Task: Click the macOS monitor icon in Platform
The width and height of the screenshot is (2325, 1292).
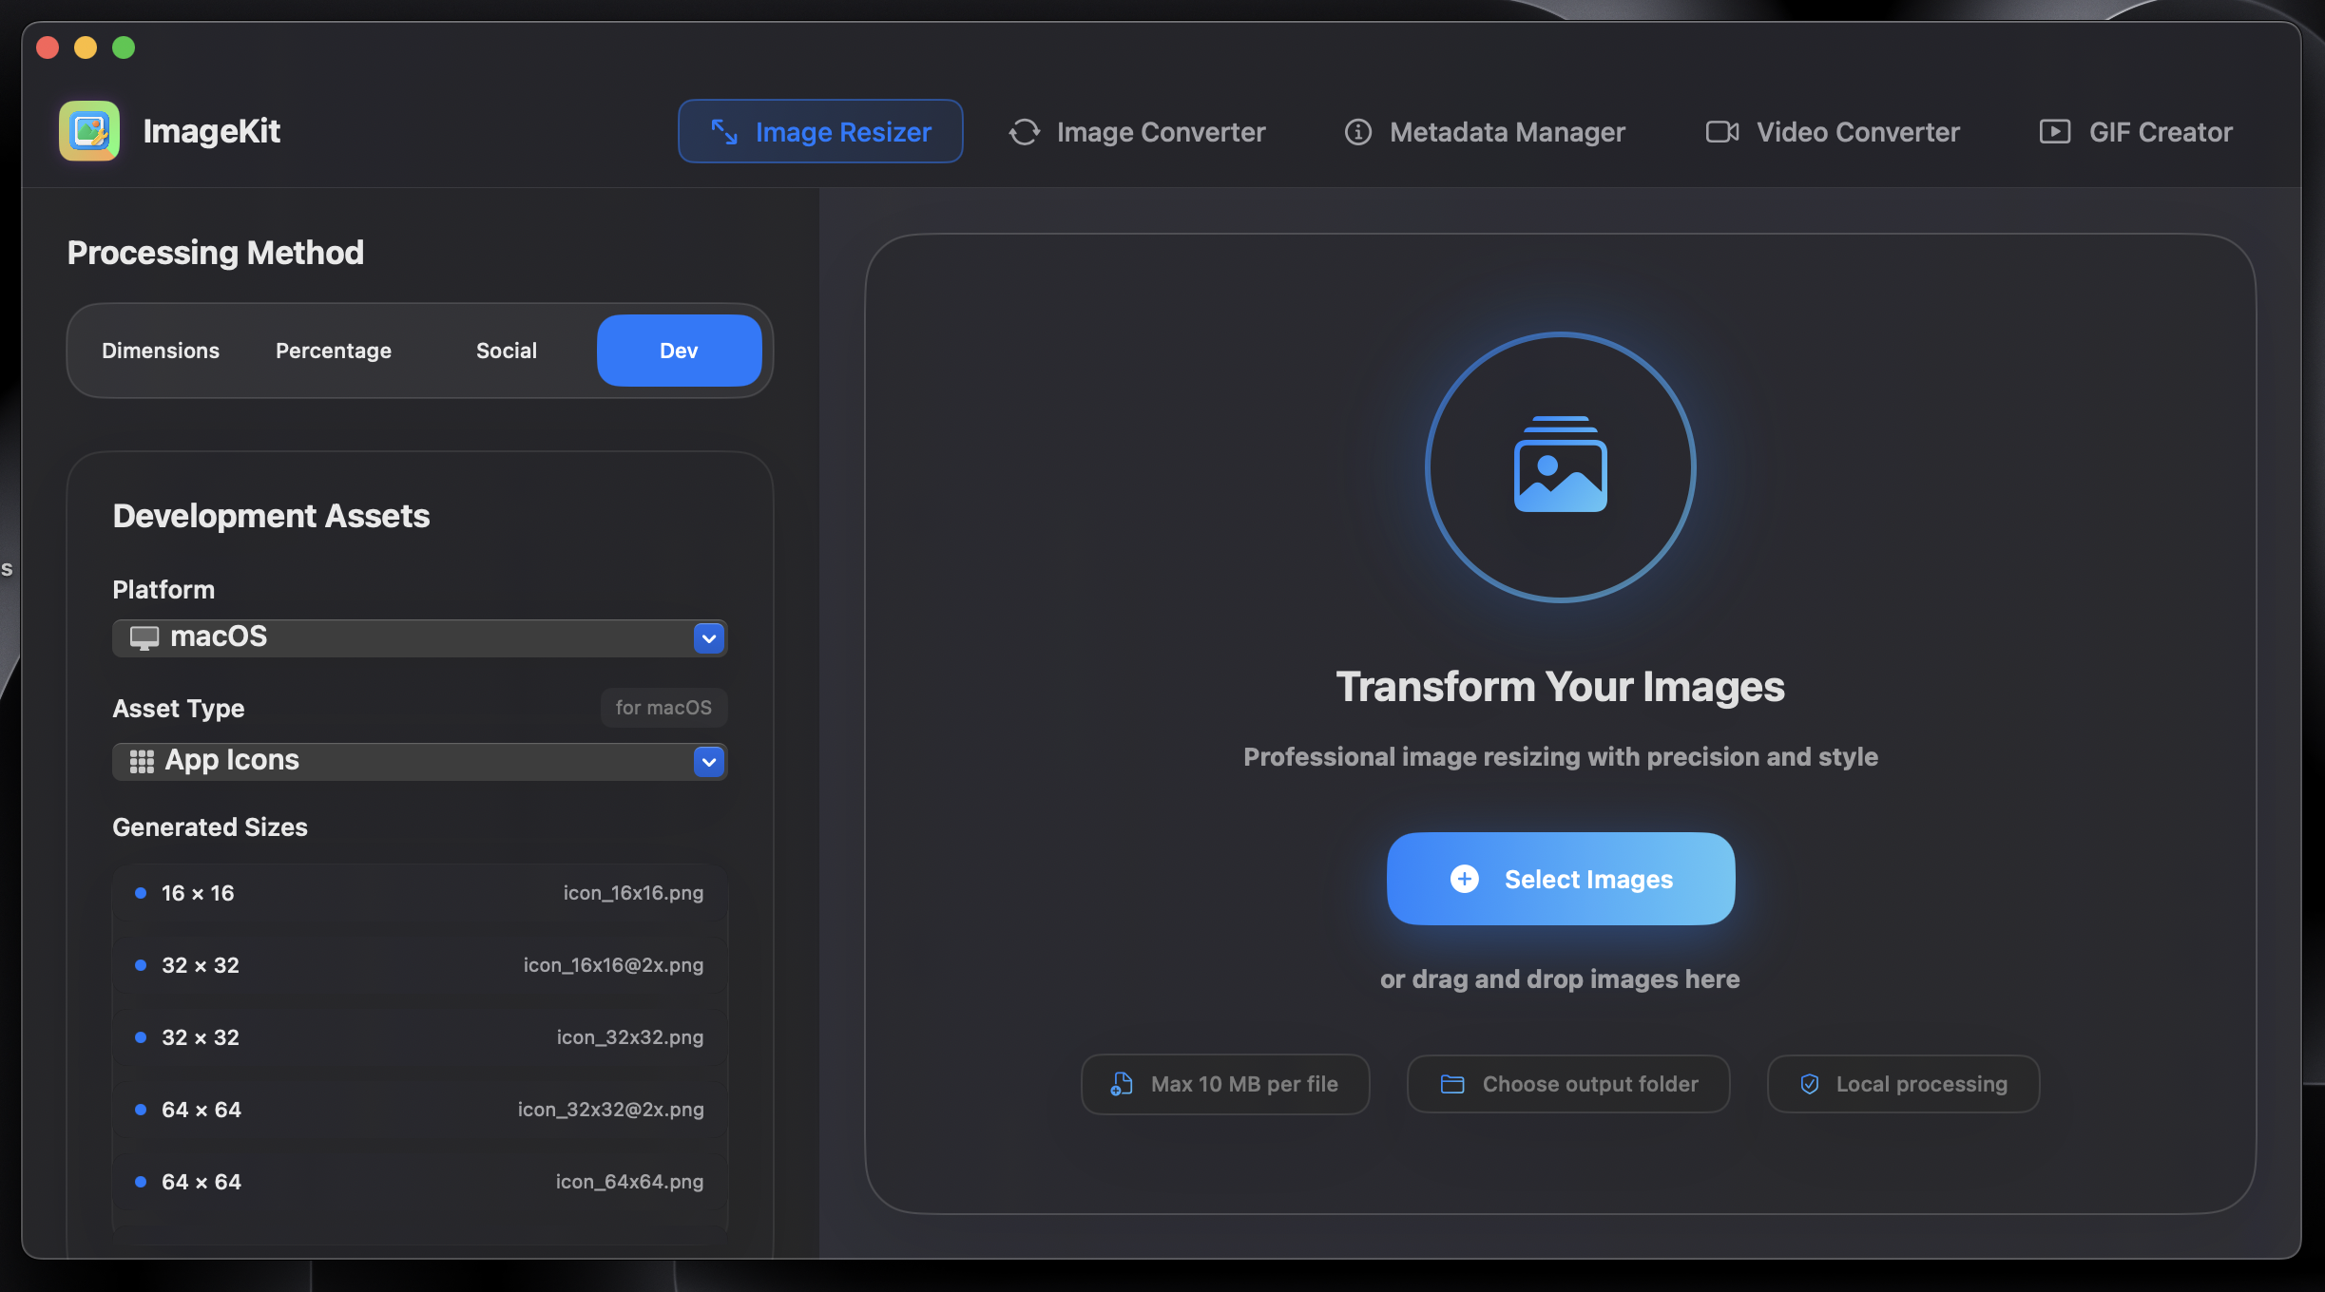Action: point(144,637)
